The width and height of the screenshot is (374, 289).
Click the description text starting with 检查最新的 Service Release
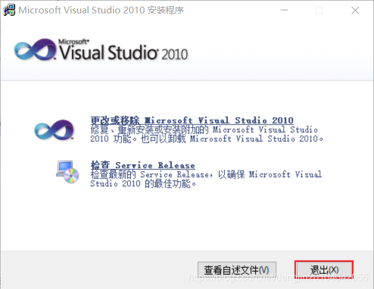206,179
